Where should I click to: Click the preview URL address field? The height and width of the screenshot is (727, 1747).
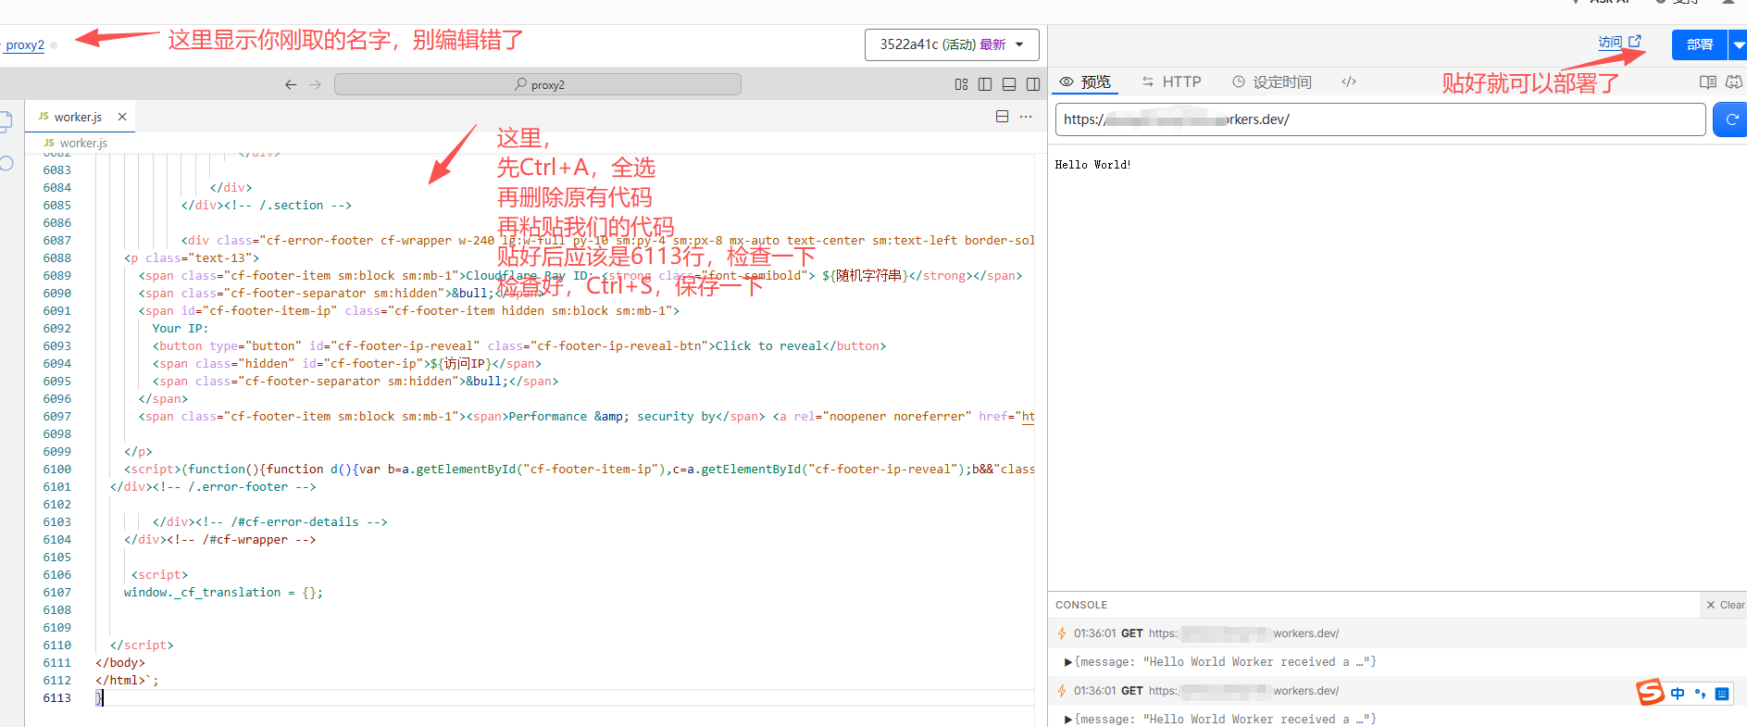(x=1380, y=119)
